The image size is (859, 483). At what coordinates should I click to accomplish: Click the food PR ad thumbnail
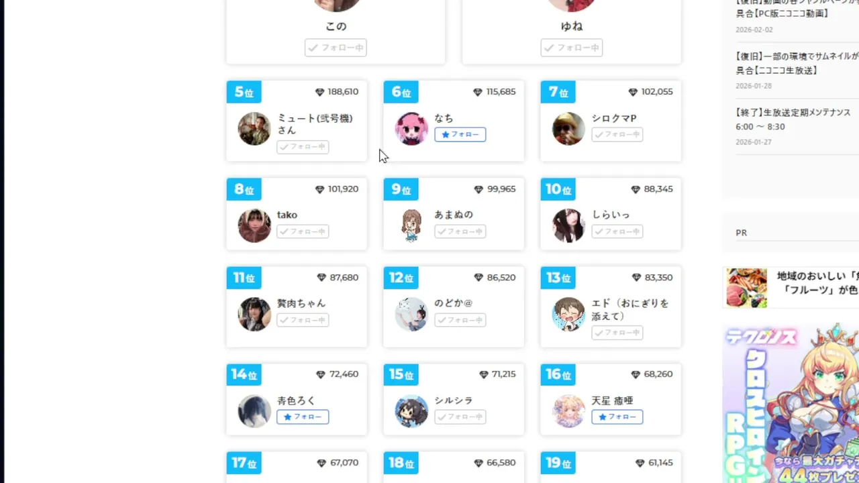pos(746,288)
